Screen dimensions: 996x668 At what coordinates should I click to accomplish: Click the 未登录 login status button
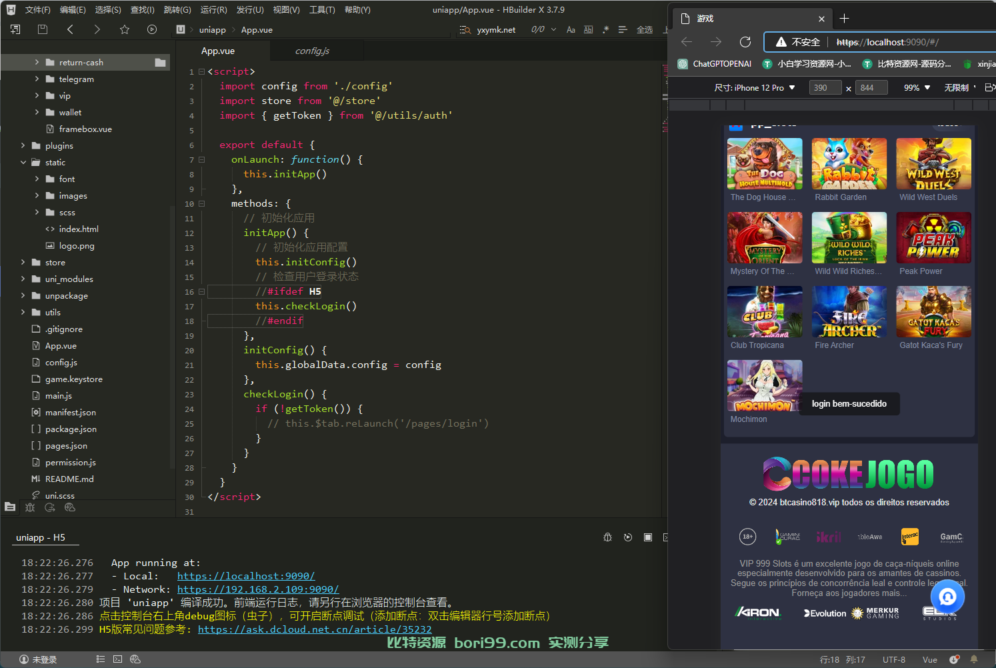[x=39, y=659]
